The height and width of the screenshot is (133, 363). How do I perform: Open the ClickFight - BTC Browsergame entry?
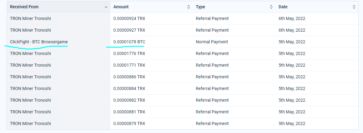tap(39, 42)
